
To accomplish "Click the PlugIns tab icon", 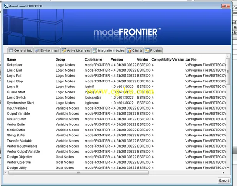I will tap(147, 50).
